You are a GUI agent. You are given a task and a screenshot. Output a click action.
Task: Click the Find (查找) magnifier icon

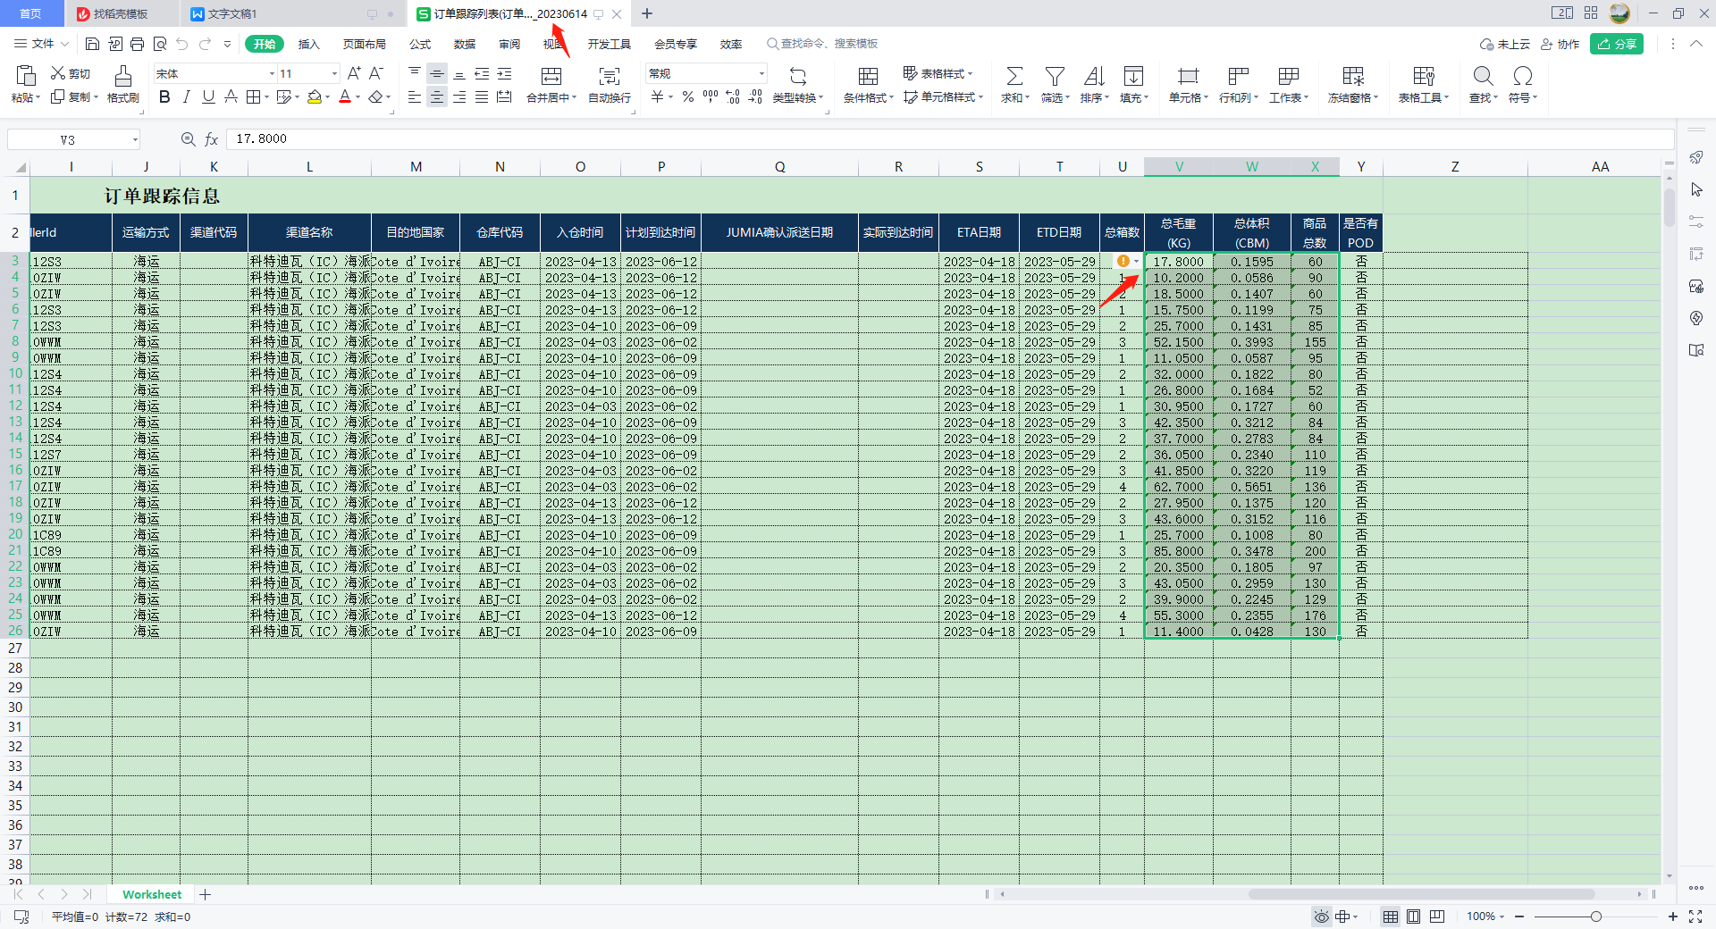(1483, 77)
